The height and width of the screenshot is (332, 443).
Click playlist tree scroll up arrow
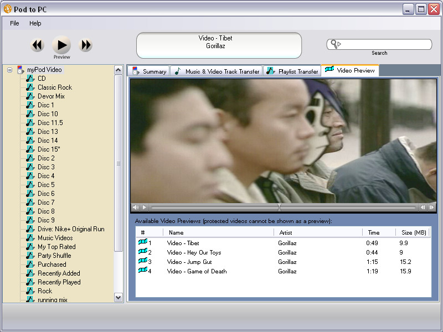(119, 70)
